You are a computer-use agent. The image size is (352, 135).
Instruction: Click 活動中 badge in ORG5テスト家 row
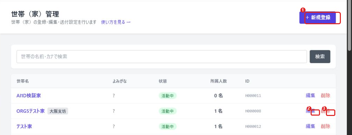pos(168,111)
